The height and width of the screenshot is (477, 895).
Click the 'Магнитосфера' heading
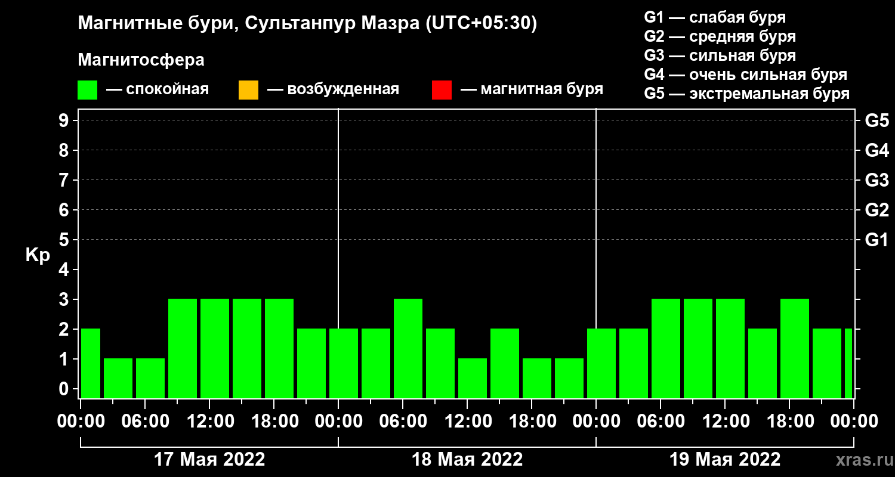[141, 60]
